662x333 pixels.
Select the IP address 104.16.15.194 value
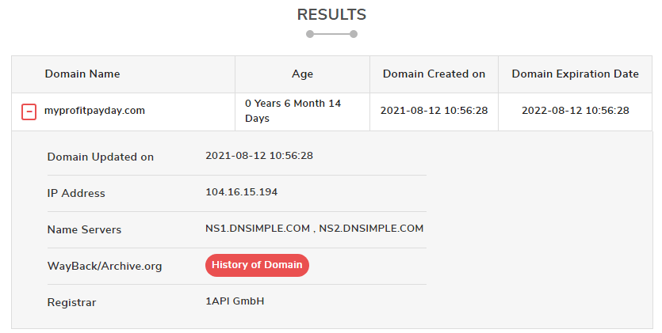click(242, 192)
